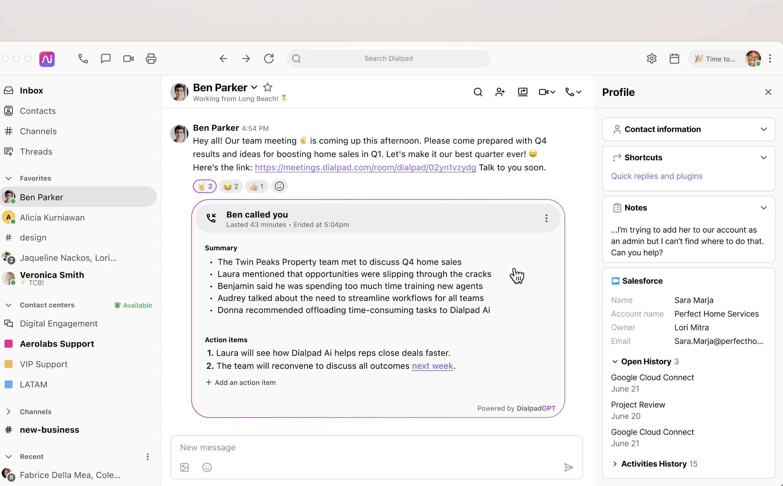Toggle the rock-hand emoji reaction
Image resolution: width=783 pixels, height=486 pixels.
[x=205, y=186]
